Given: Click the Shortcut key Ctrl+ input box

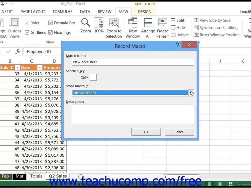Looking at the screenshot, I should [x=93, y=77].
